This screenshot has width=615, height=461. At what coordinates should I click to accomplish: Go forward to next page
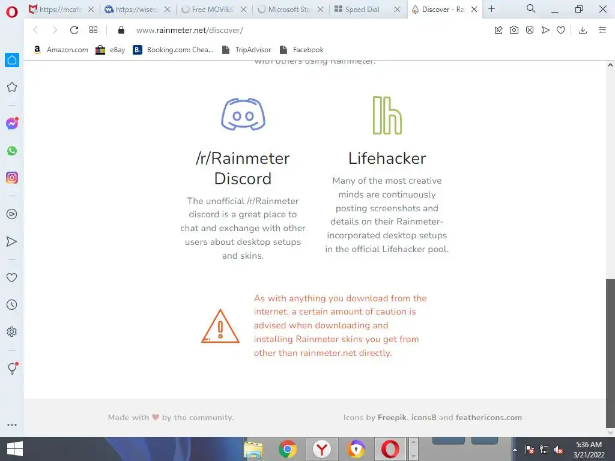[x=55, y=30]
